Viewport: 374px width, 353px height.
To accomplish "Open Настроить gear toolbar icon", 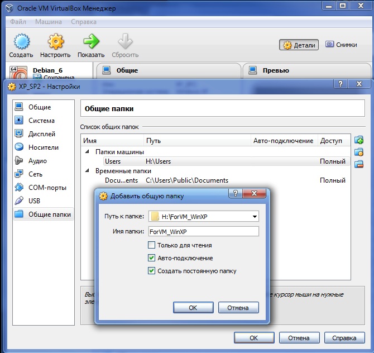I will (56, 41).
